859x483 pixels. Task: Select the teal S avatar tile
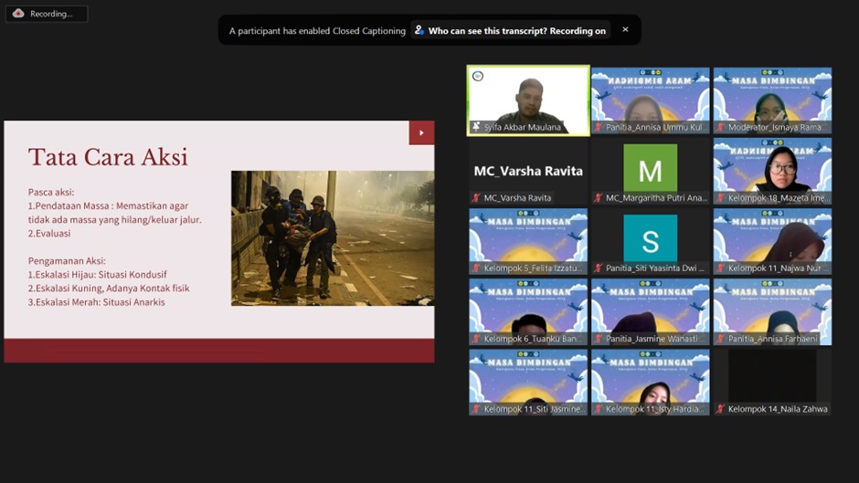coord(650,239)
